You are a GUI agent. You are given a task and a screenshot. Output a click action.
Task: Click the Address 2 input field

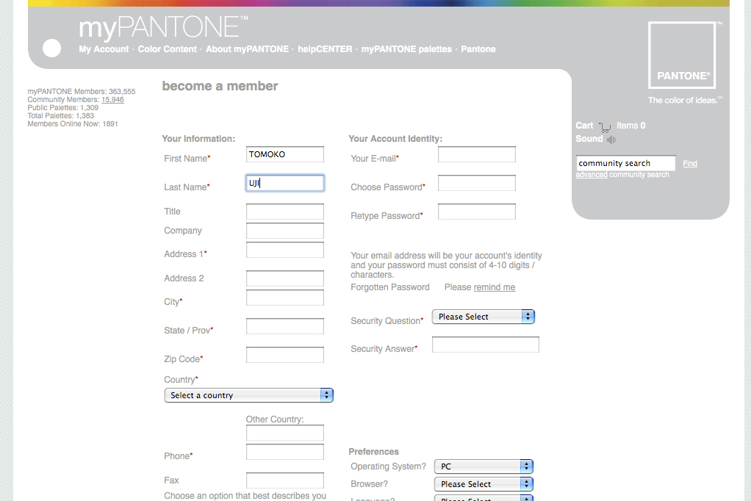pos(285,278)
